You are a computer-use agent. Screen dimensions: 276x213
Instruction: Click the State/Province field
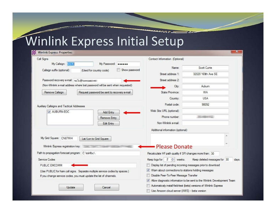tap(205, 92)
